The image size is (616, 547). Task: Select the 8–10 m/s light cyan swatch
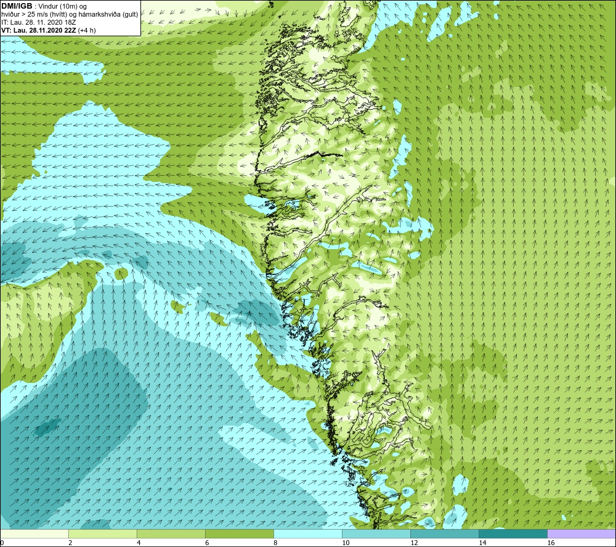(x=308, y=533)
